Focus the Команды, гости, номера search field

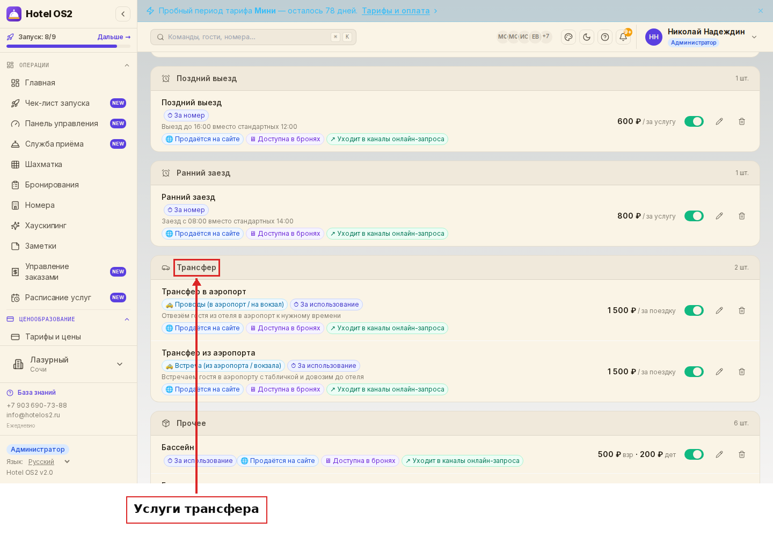click(253, 37)
